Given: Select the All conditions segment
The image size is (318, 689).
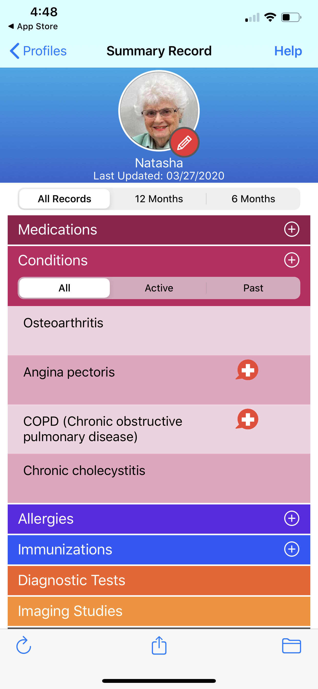Looking at the screenshot, I should tap(65, 288).
